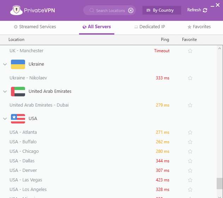Screen dimensions: 223x198
Task: Collapse the USA server group
Action: tap(5, 119)
